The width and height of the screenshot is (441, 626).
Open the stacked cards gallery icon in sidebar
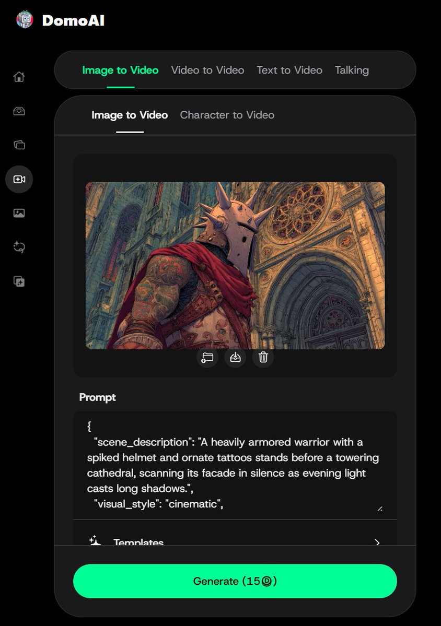point(19,145)
